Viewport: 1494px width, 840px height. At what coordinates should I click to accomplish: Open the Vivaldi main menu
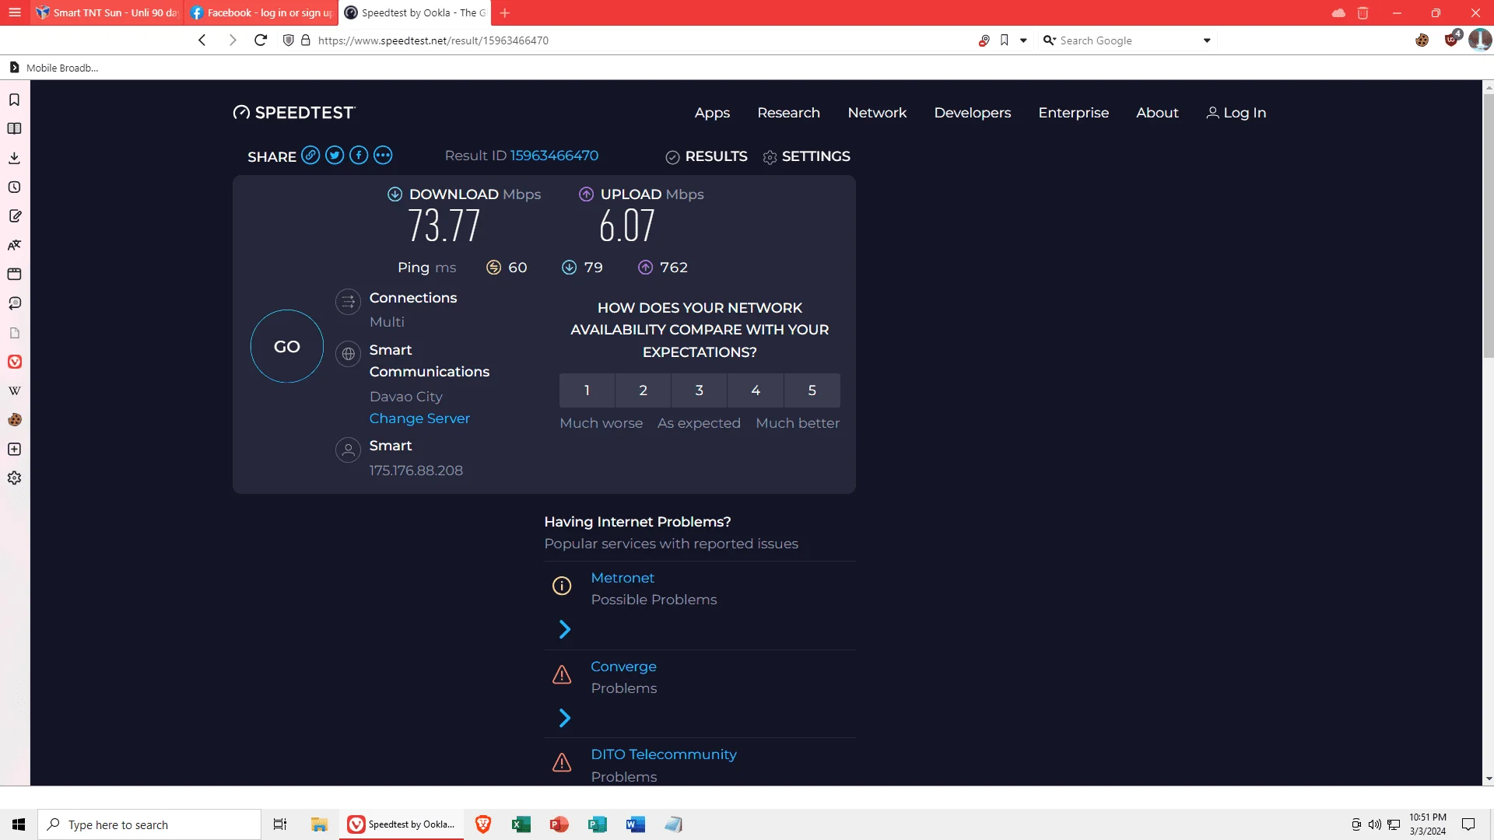[15, 12]
